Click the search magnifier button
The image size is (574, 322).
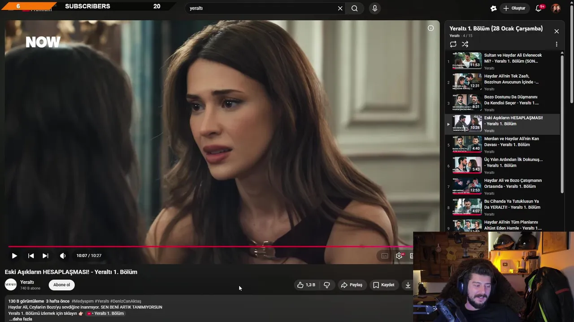tap(355, 8)
